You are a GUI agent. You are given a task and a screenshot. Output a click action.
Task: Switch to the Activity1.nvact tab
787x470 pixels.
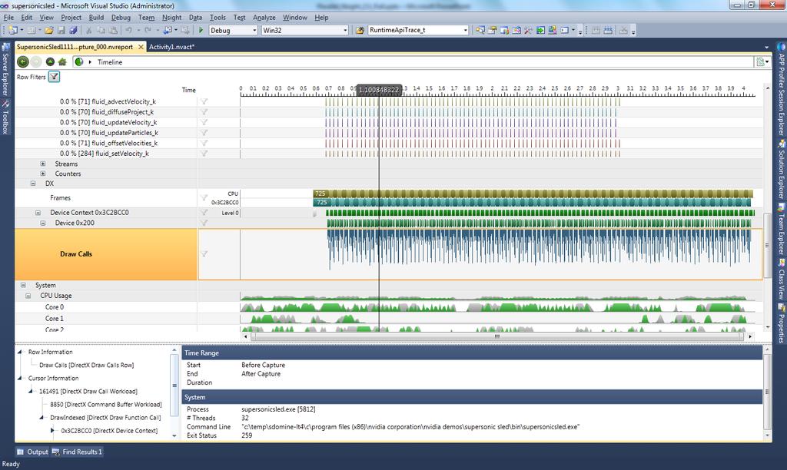171,47
